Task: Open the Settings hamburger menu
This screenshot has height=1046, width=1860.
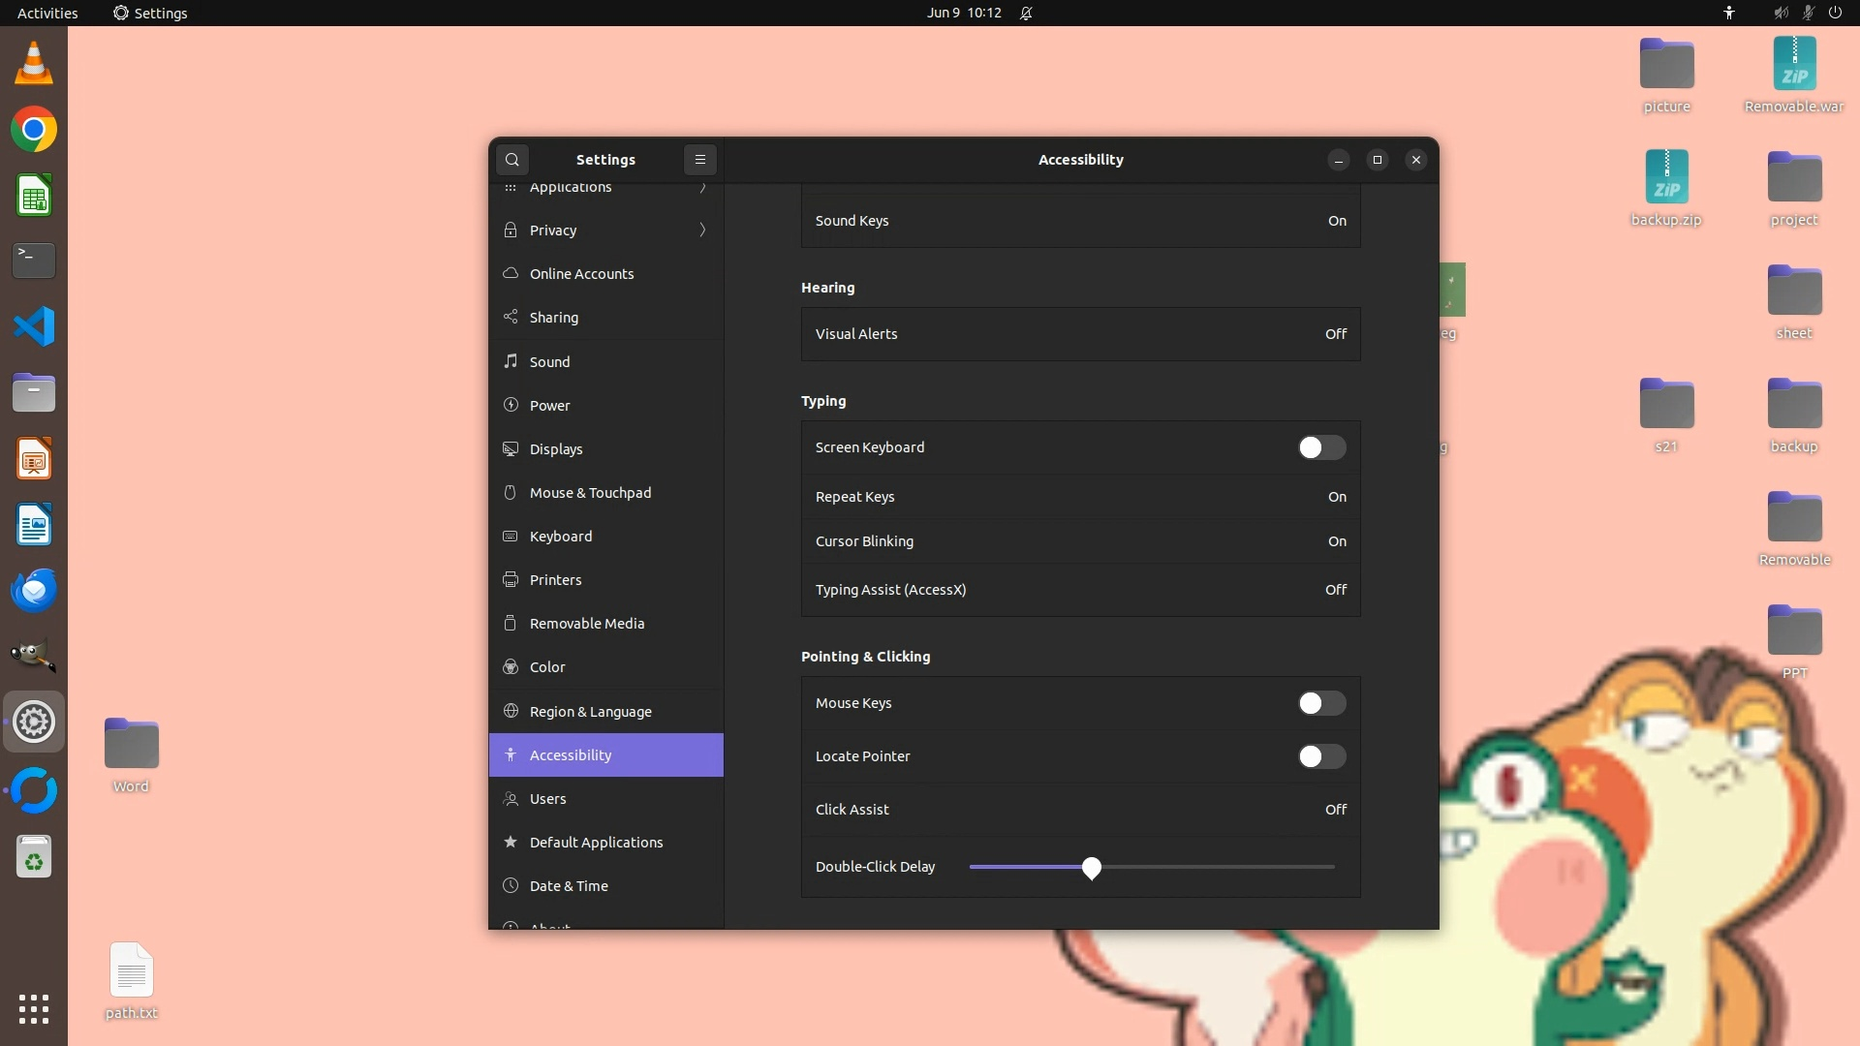Action: click(700, 160)
